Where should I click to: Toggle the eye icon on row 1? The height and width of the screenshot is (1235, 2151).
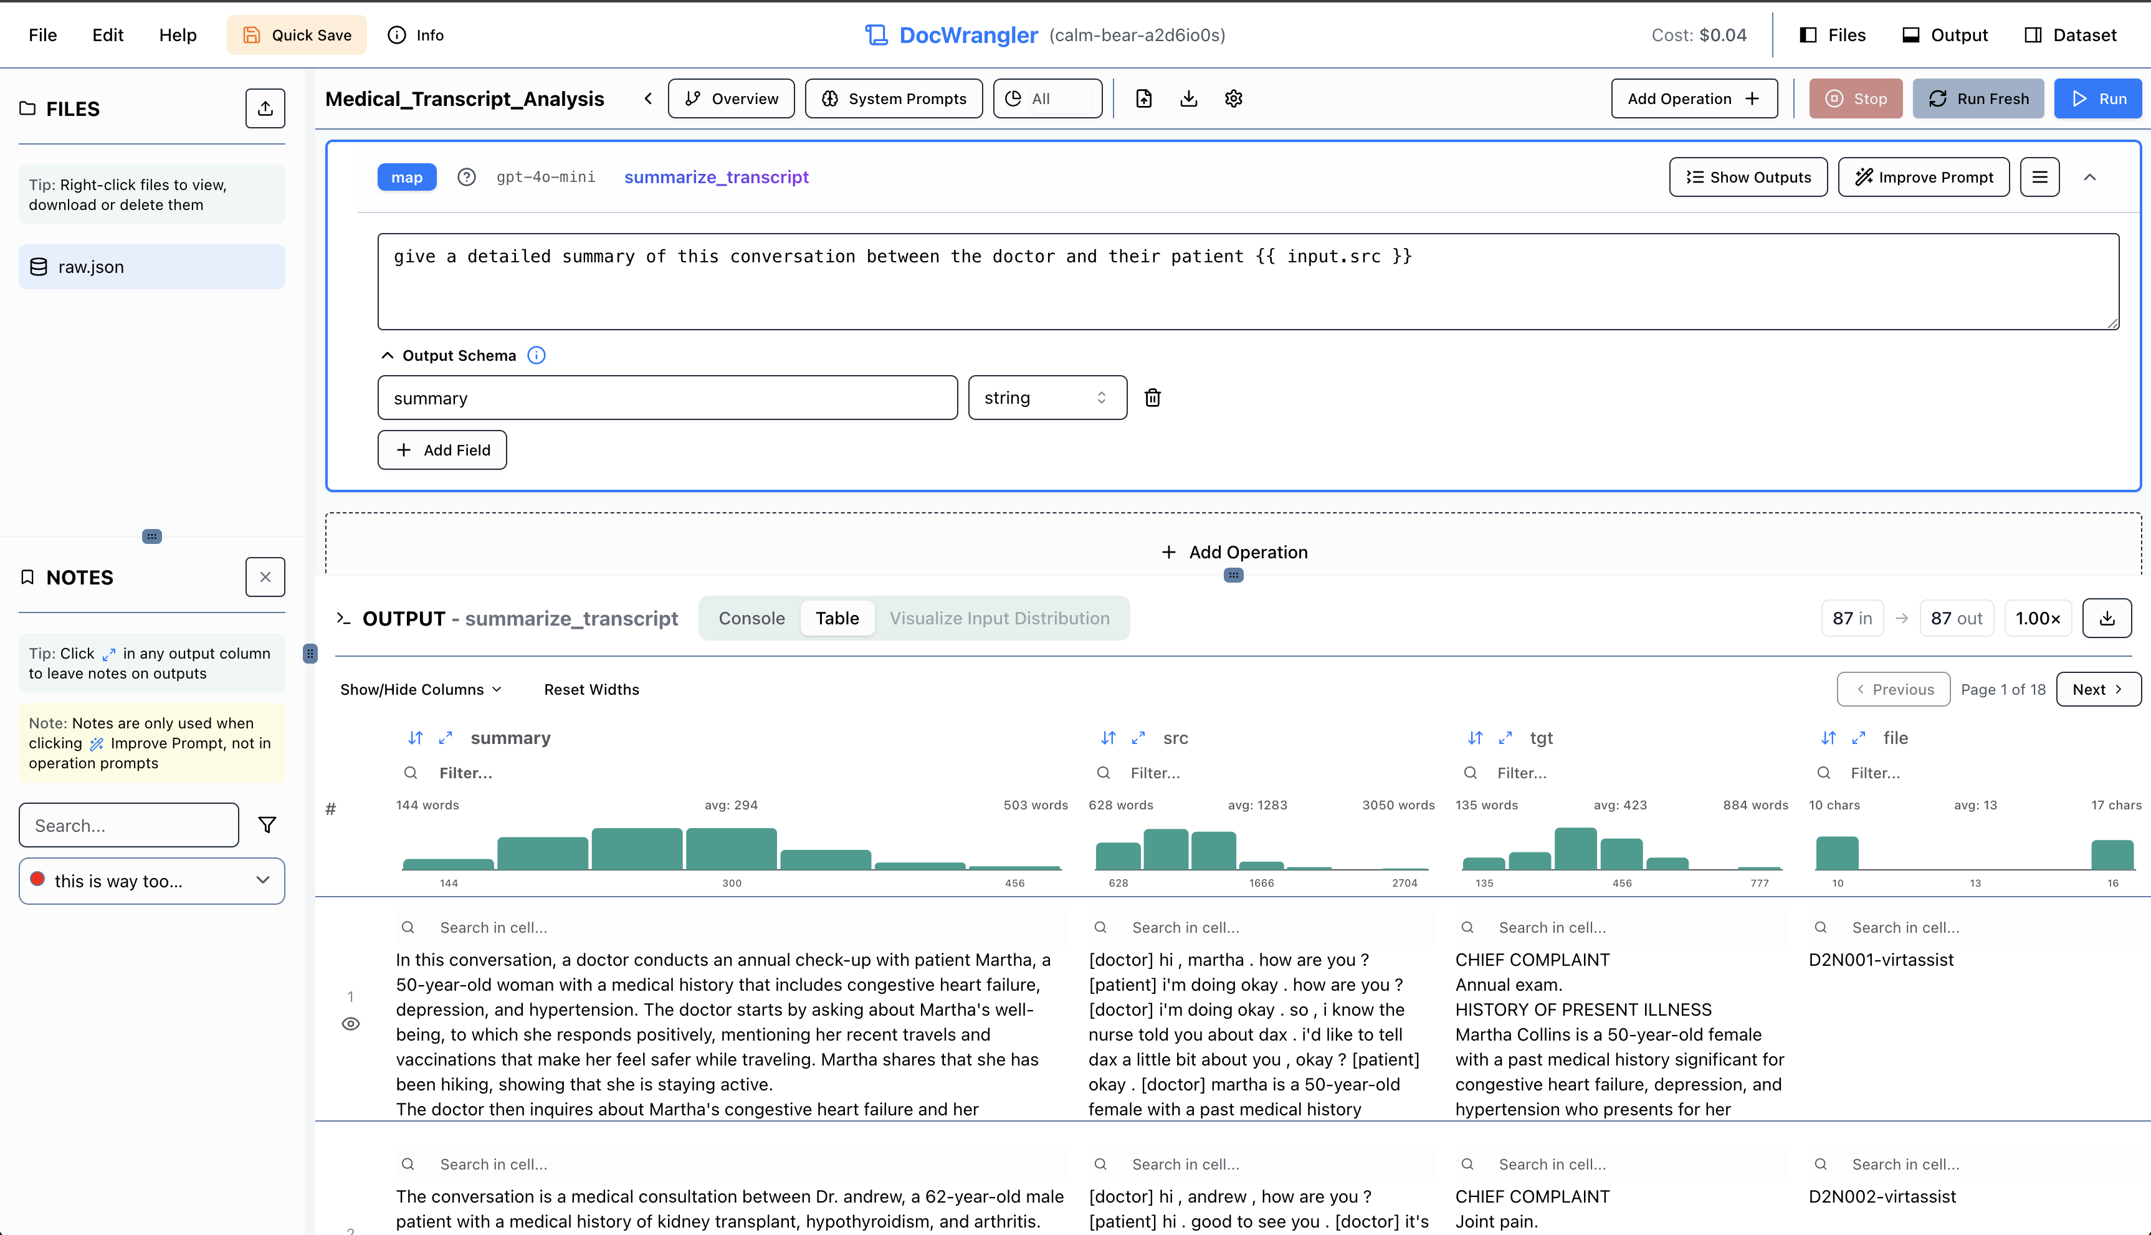(x=350, y=1024)
